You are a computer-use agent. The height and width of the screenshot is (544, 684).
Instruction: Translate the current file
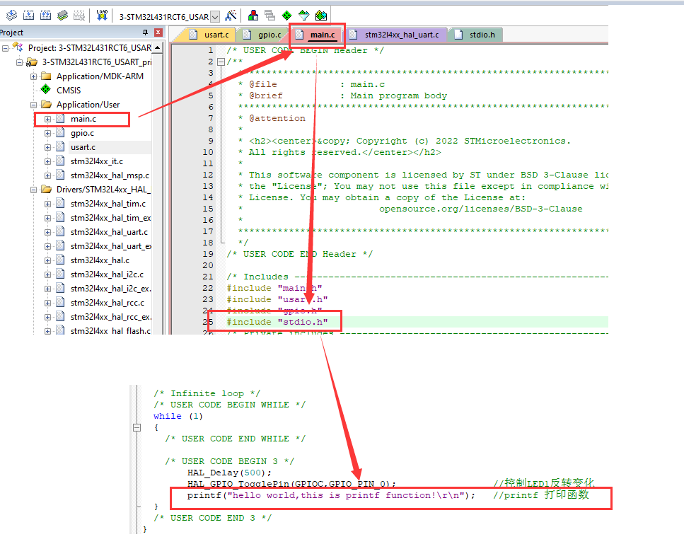[11, 14]
